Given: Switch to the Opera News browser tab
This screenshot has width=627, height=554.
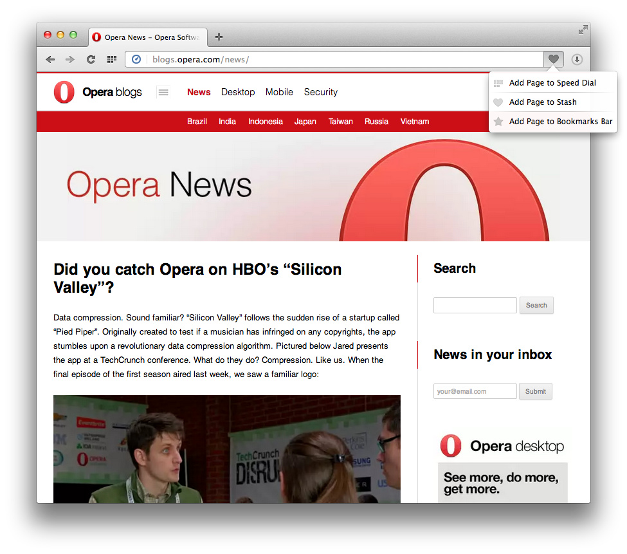Looking at the screenshot, I should [149, 37].
